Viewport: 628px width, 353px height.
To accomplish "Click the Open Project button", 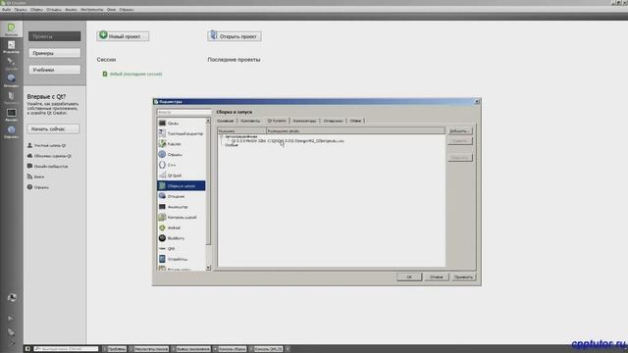I will pos(235,36).
